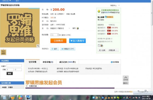Click the volume speaker tray icon
The height and width of the screenshot is (100, 153).
point(140,98)
